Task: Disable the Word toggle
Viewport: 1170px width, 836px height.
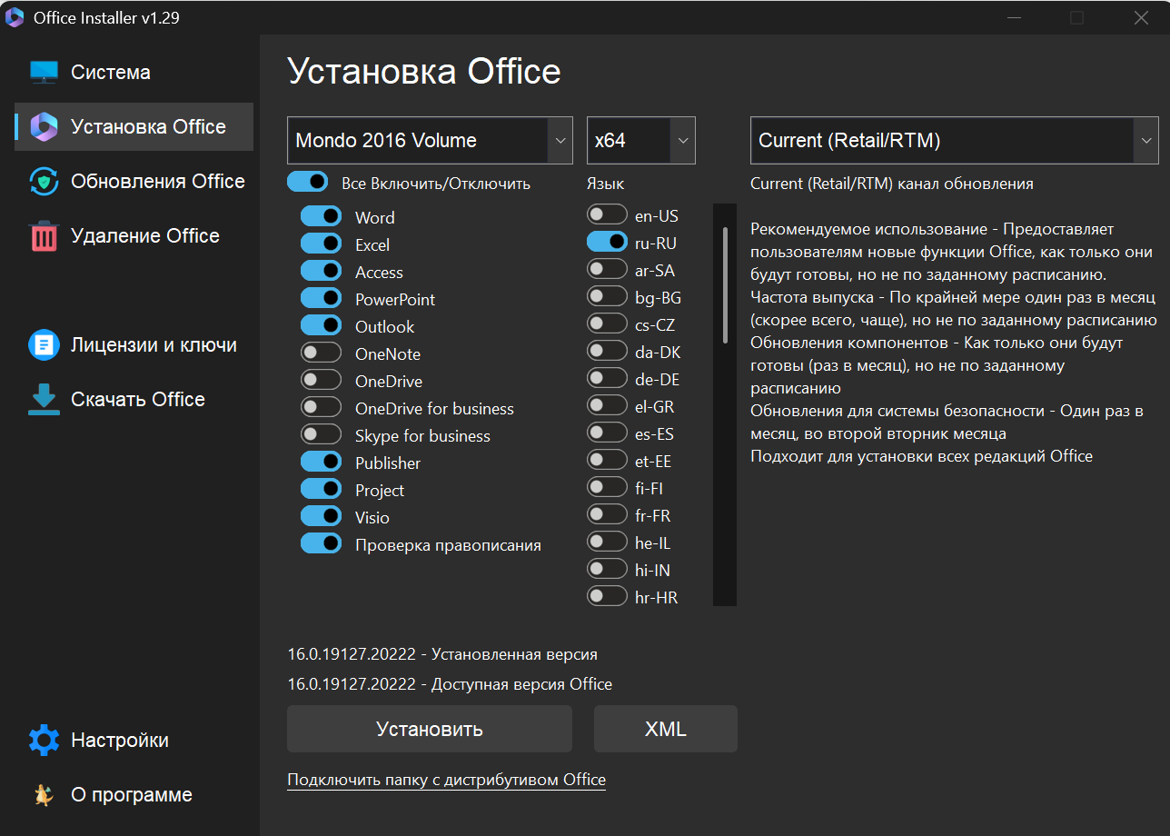Action: (321, 217)
